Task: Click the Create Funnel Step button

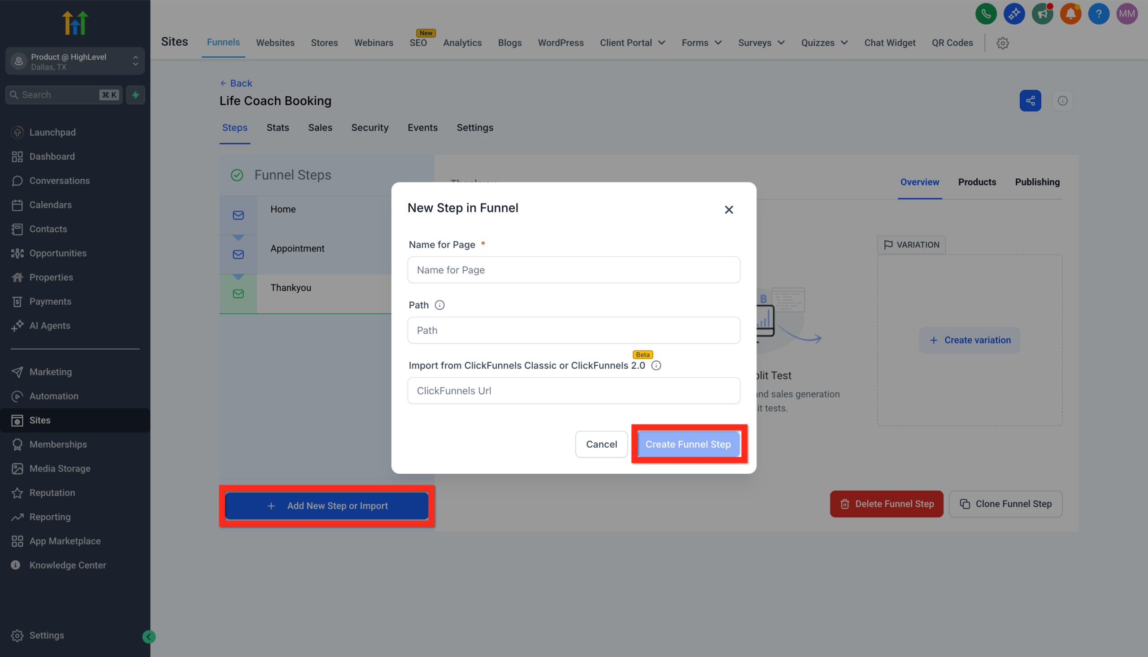Action: coord(688,444)
